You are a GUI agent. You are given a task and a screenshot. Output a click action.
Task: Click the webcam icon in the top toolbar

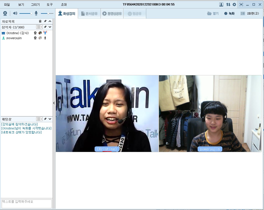(5, 13)
